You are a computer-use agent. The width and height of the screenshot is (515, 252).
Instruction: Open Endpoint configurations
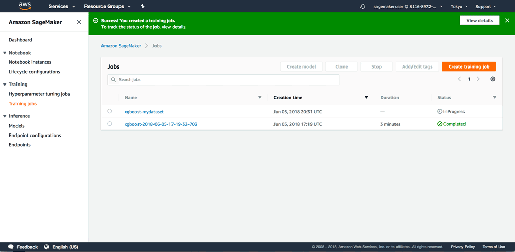click(x=35, y=136)
